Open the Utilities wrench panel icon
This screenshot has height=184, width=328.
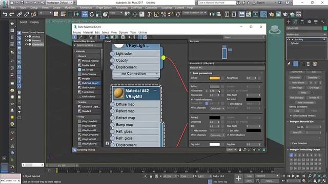coord(322,21)
